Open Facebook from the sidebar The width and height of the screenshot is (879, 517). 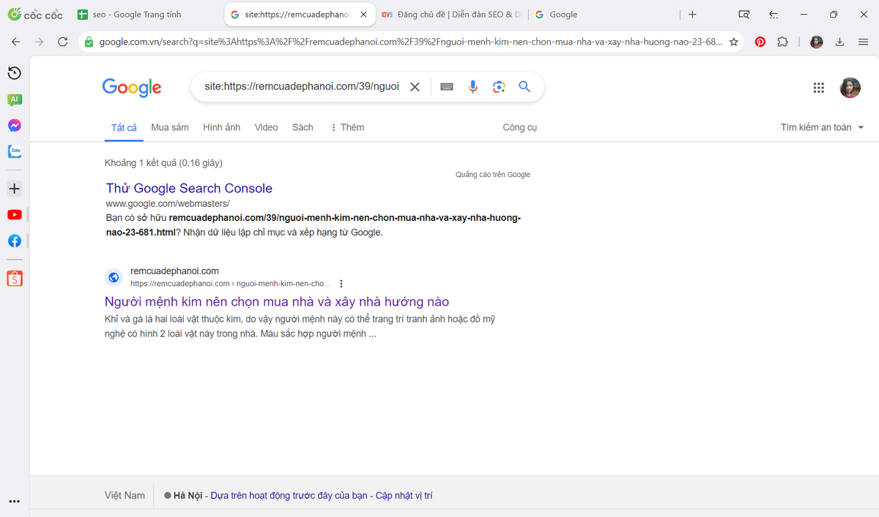pyautogui.click(x=14, y=241)
